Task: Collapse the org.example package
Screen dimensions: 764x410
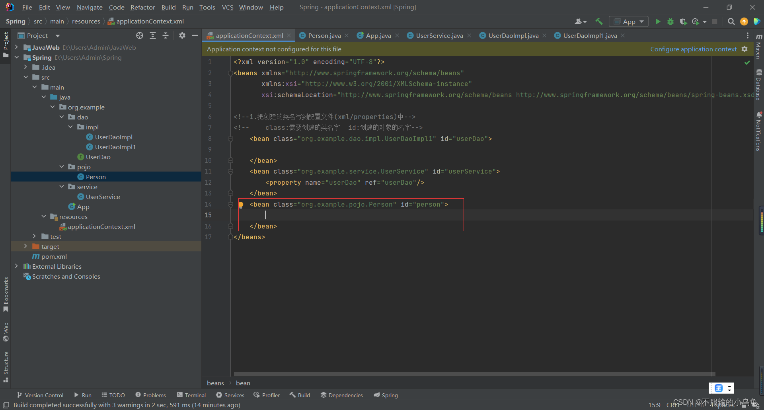Action: (x=53, y=107)
